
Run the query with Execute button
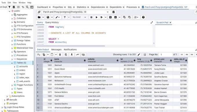[x=96, y=17]
